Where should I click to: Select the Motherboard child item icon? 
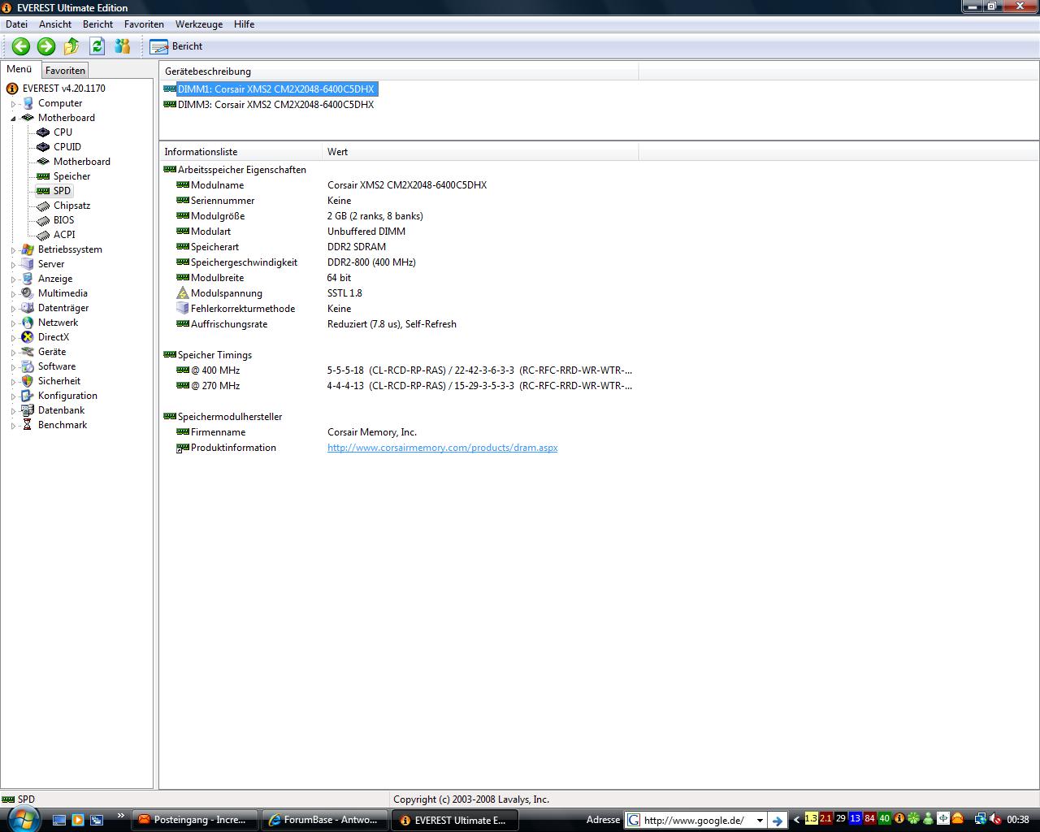point(43,162)
